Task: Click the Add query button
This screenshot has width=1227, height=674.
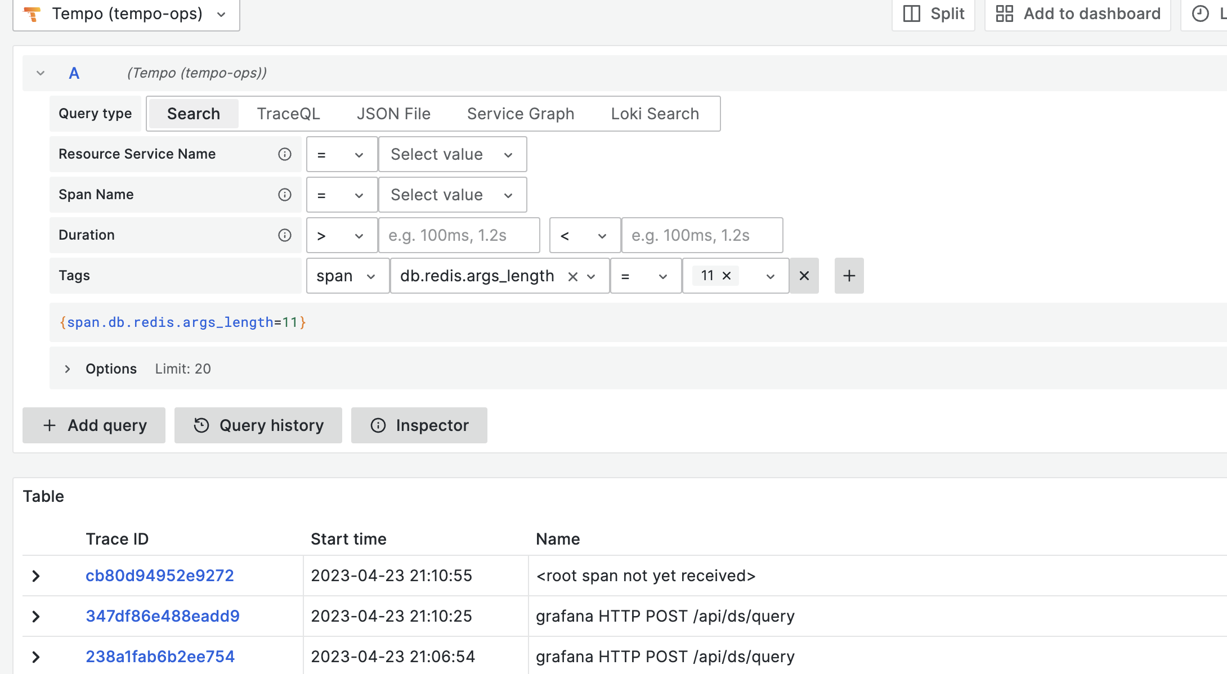Action: (93, 425)
